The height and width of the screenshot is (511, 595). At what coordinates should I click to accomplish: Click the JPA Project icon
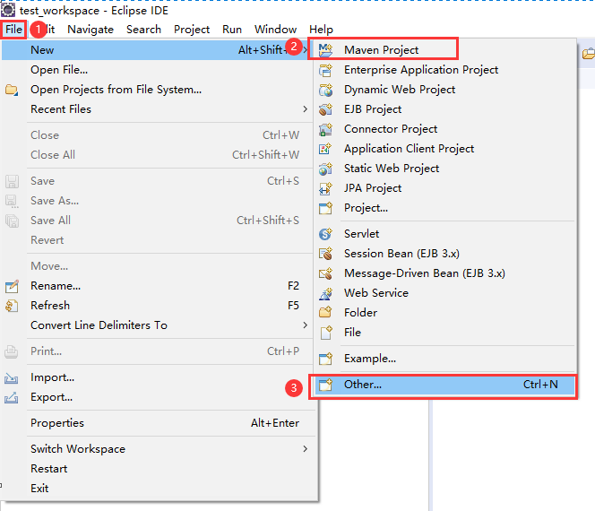[x=326, y=188]
